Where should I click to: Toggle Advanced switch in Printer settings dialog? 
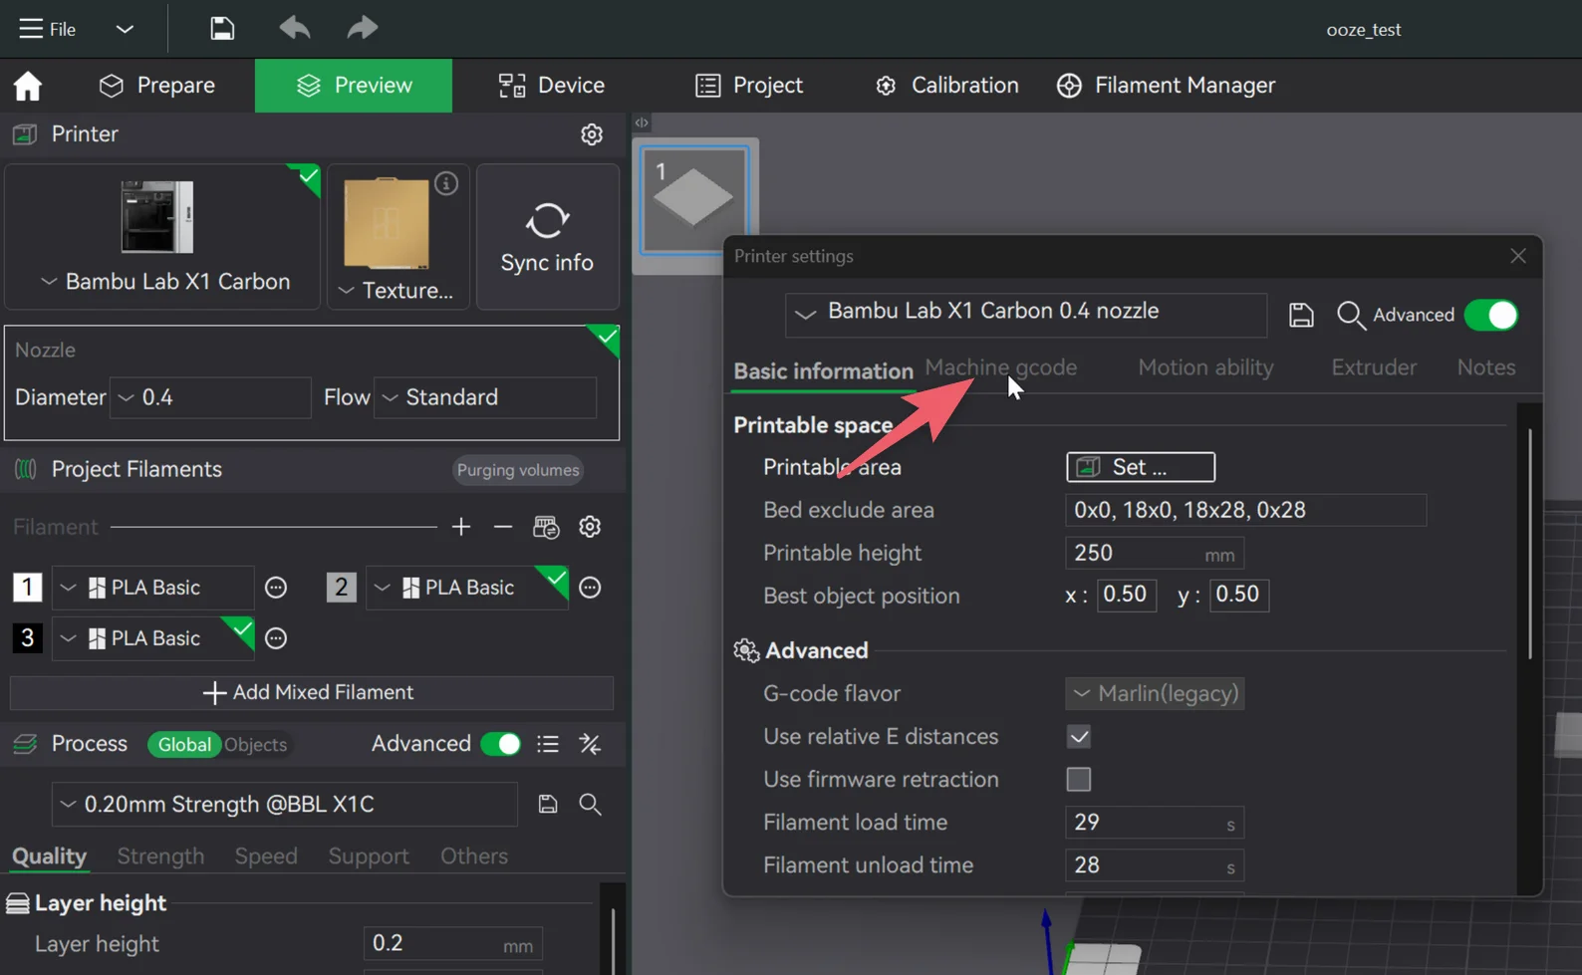tap(1491, 316)
